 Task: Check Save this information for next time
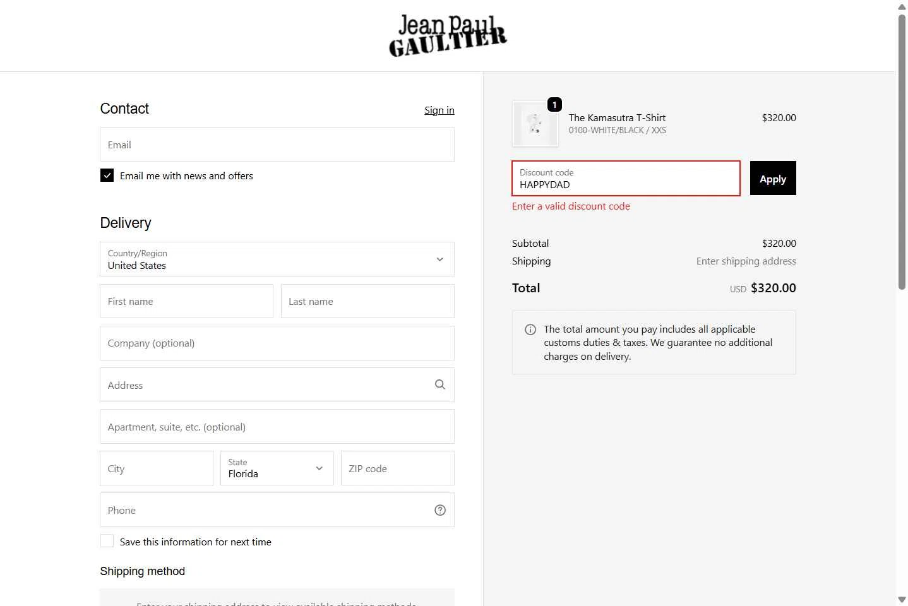tap(107, 541)
